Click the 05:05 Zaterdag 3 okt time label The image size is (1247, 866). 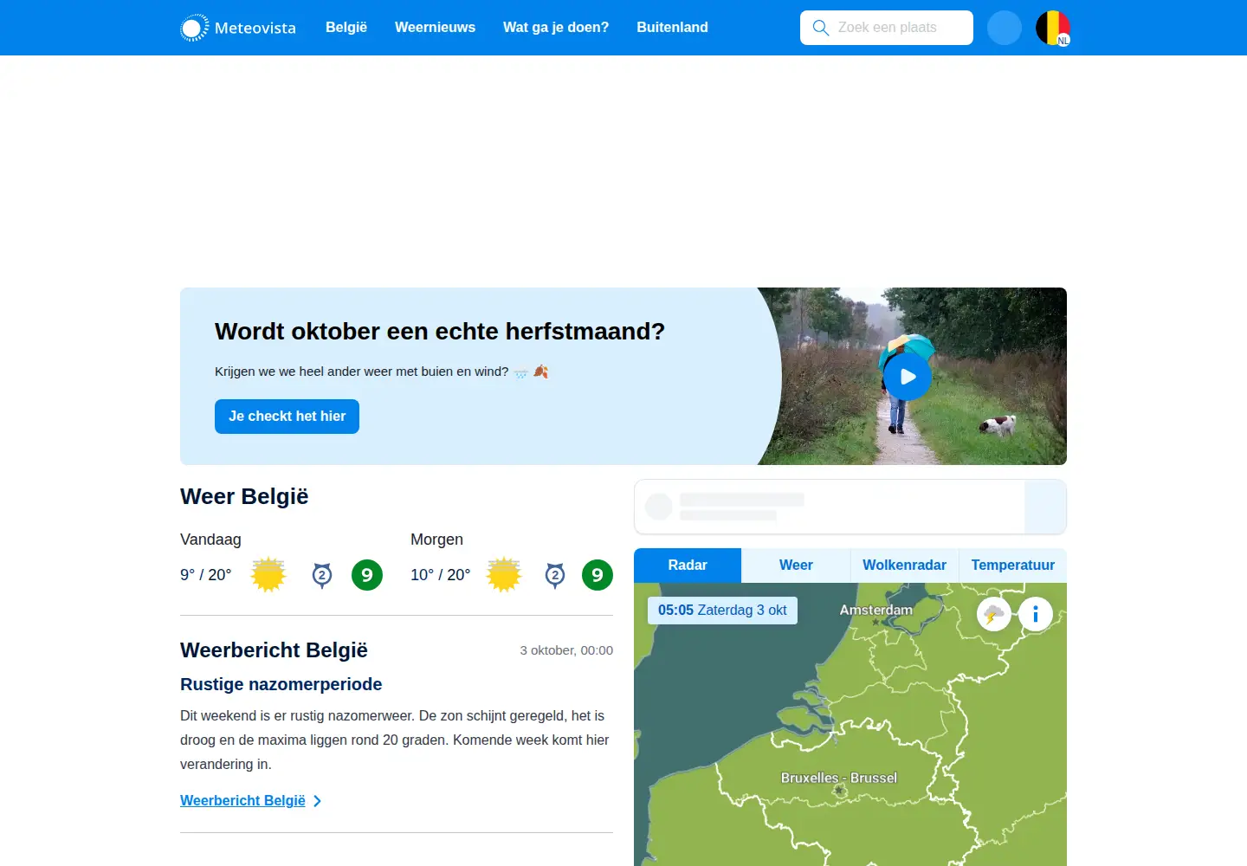[x=722, y=611]
